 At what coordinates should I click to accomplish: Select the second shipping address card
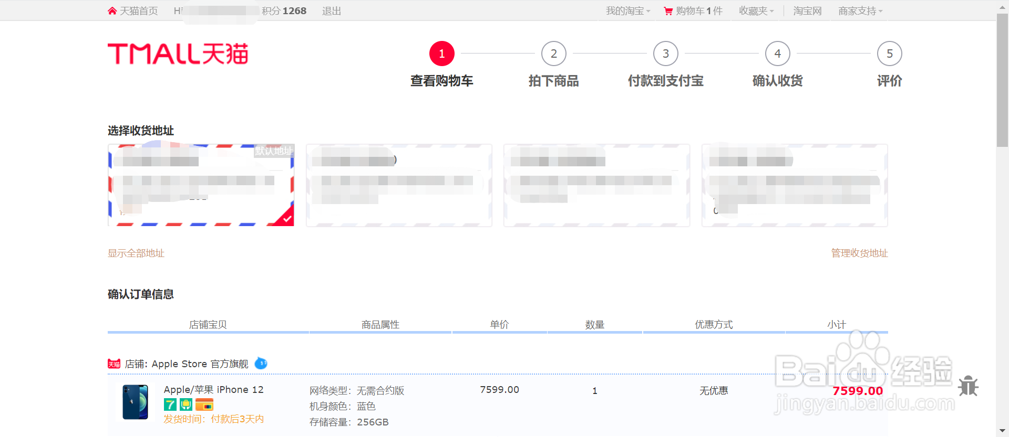click(x=399, y=185)
